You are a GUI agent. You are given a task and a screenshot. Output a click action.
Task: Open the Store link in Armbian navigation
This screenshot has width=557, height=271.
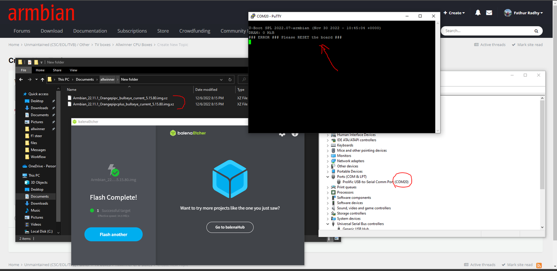163,31
